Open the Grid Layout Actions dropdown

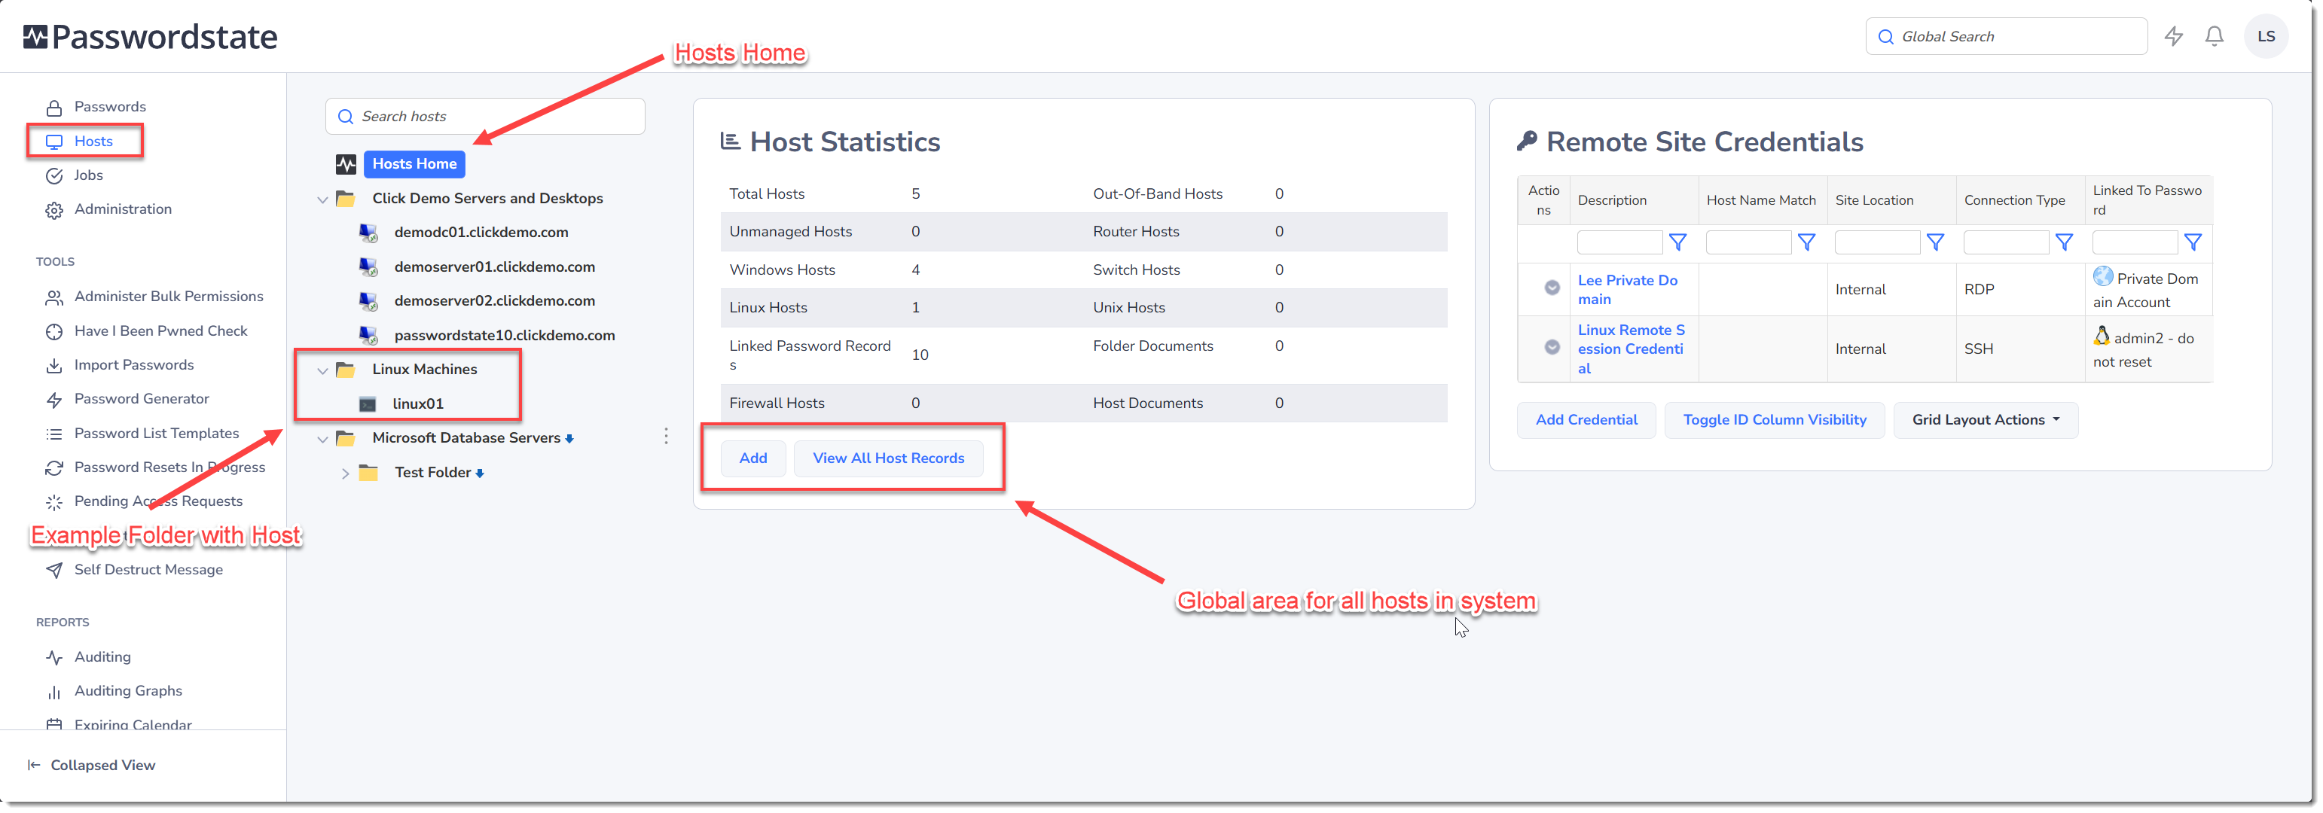(x=1986, y=420)
